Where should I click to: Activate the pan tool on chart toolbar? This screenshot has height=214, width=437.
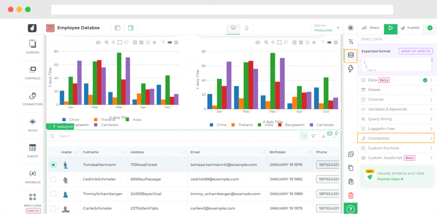pos(113,42)
